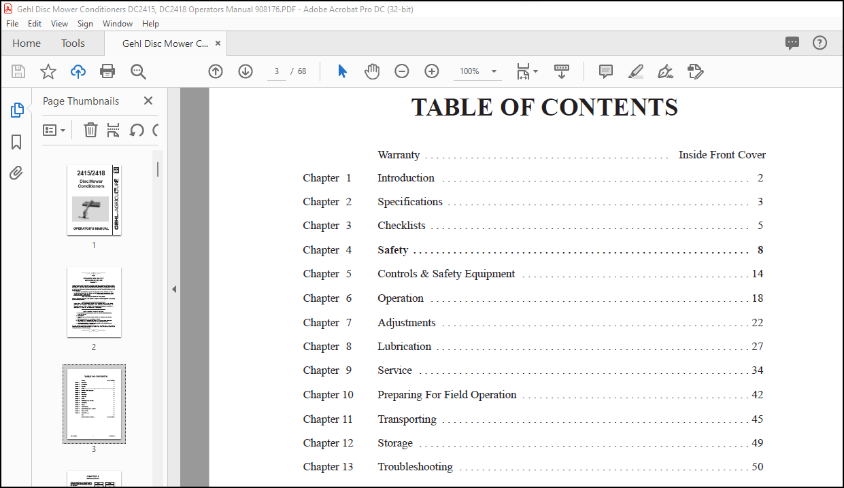Click 'Storage' contents entry
The height and width of the screenshot is (488, 844).
395,443
